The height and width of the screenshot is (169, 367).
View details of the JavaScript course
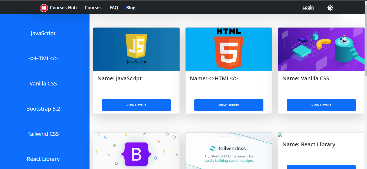[x=136, y=105]
